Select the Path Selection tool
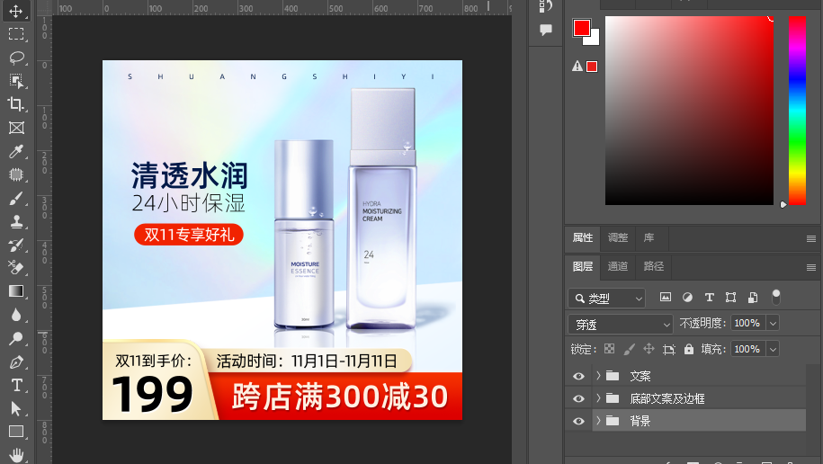823x464 pixels. pos(16,408)
